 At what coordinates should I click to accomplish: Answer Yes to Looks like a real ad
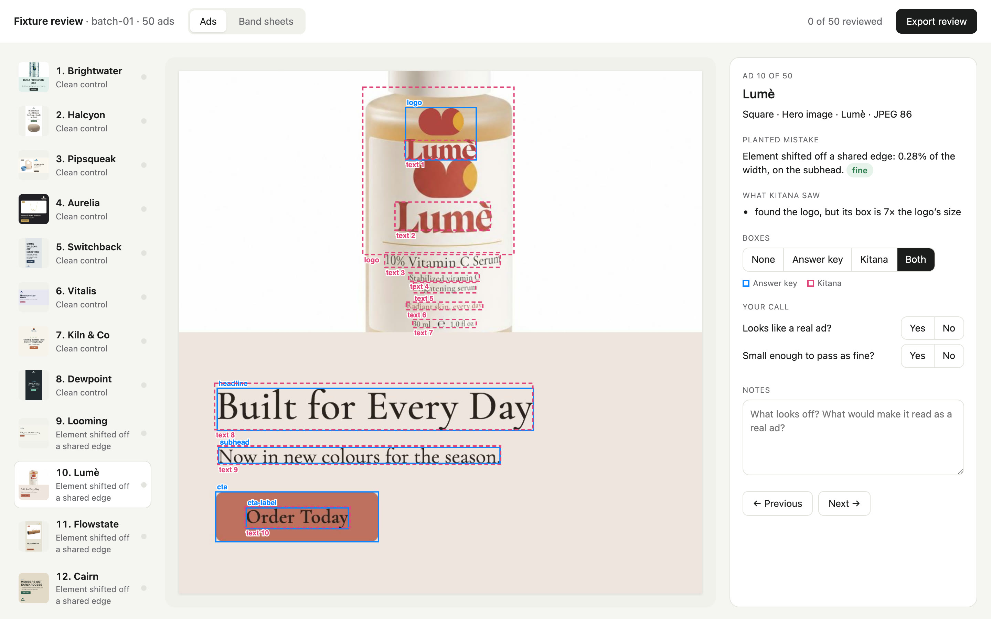917,328
